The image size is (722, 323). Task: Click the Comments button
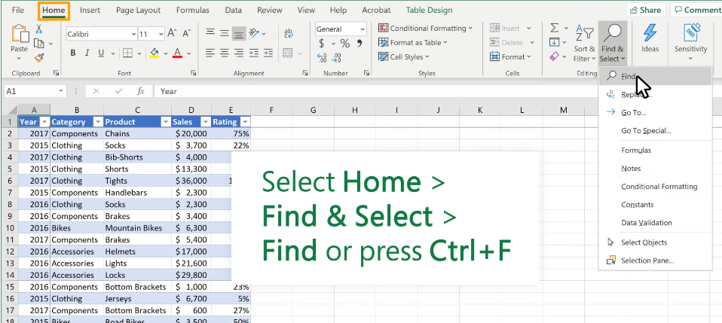[x=698, y=11]
